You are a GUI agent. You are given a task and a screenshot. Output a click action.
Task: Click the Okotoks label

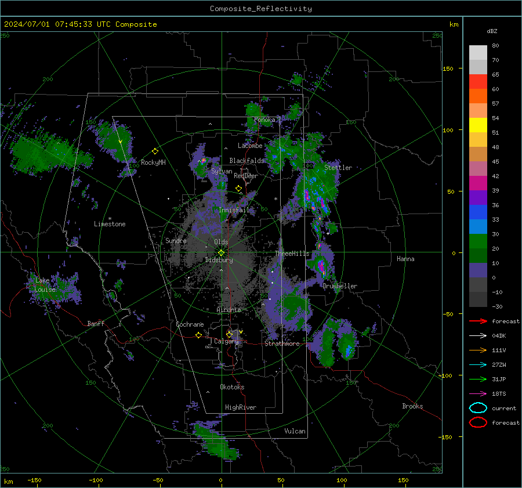point(232,387)
